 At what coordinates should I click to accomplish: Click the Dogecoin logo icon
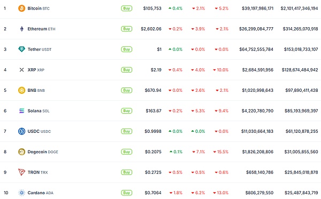click(22, 152)
